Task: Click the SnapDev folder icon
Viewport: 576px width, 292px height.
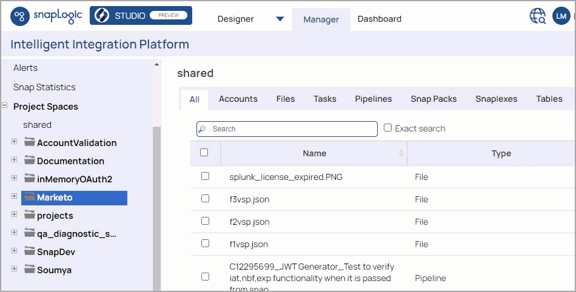Action: pos(30,251)
